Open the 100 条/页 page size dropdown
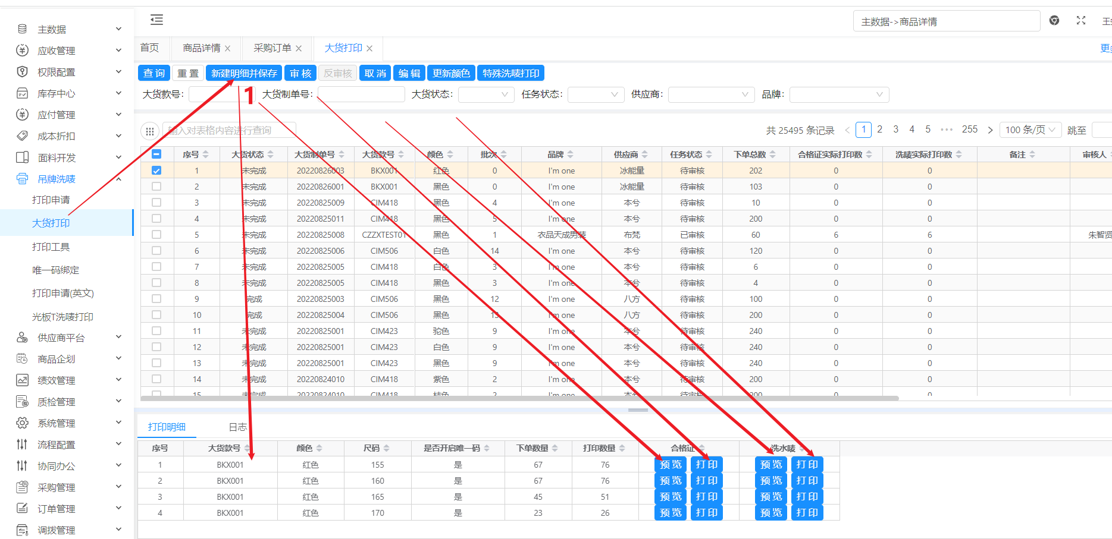The height and width of the screenshot is (539, 1112). click(x=1030, y=130)
